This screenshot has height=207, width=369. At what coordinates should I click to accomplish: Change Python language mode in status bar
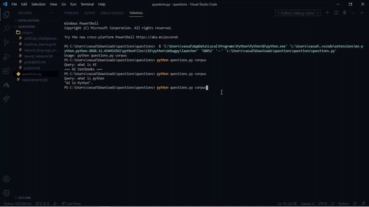click(344, 204)
